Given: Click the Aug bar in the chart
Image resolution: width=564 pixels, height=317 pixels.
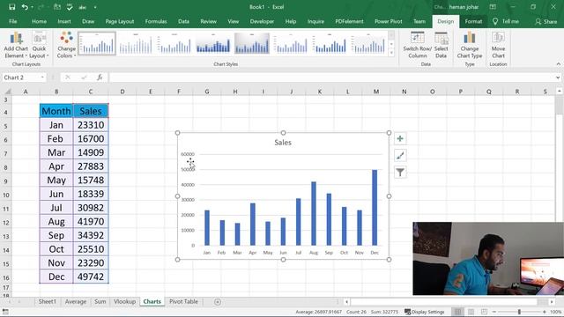Looking at the screenshot, I should 314,213.
